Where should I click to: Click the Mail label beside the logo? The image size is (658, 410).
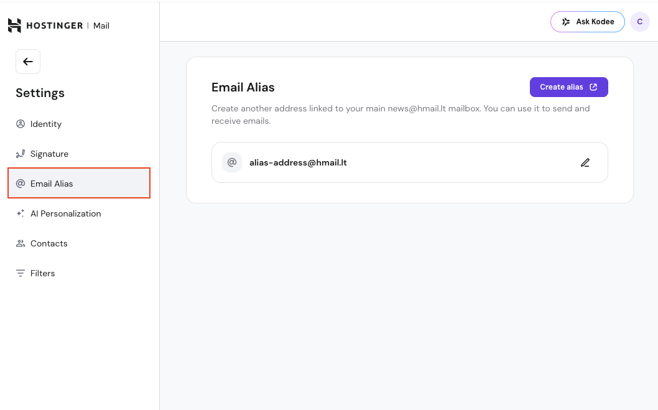[x=101, y=26]
